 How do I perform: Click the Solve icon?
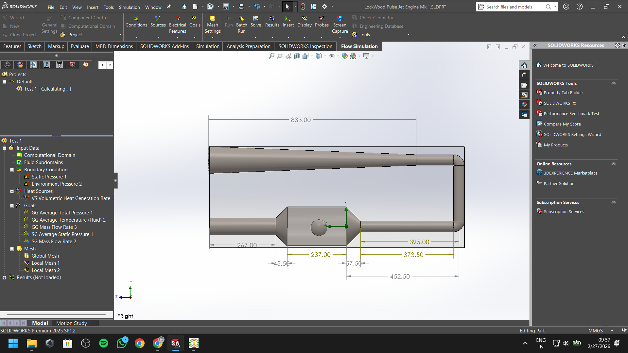[x=256, y=22]
